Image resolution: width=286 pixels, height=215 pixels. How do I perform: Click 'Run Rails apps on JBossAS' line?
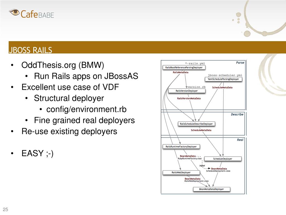click(86, 76)
